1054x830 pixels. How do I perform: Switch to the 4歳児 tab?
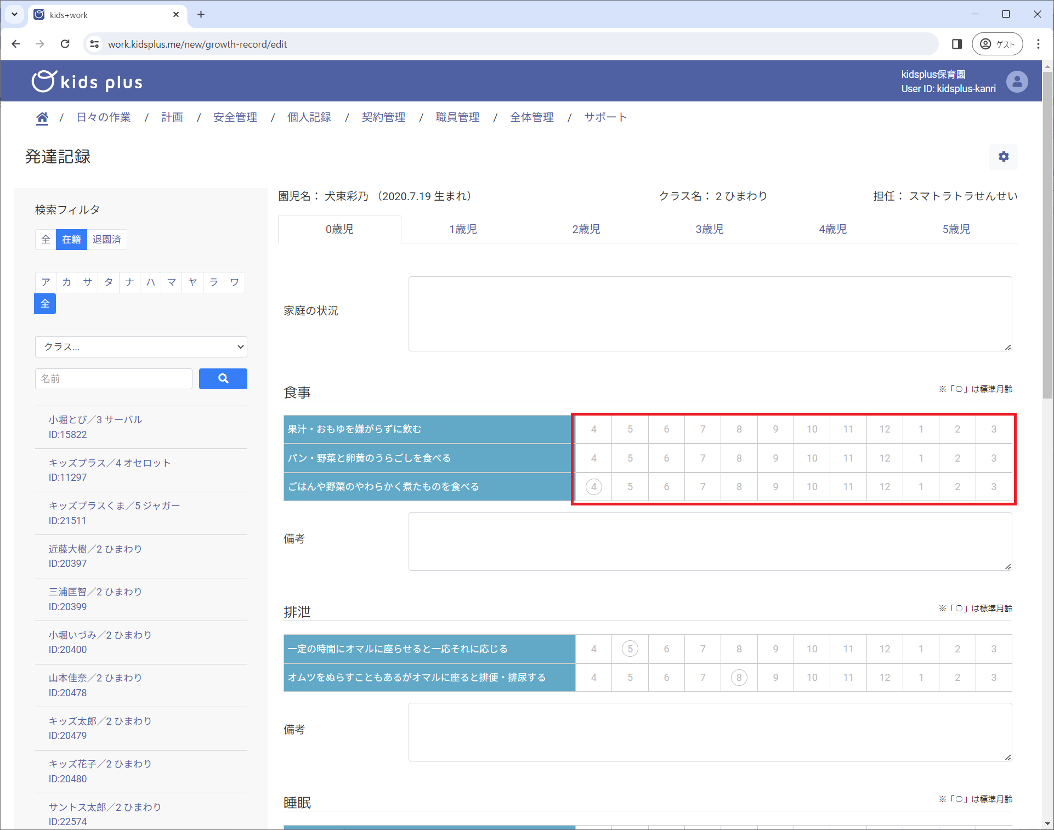tap(833, 229)
